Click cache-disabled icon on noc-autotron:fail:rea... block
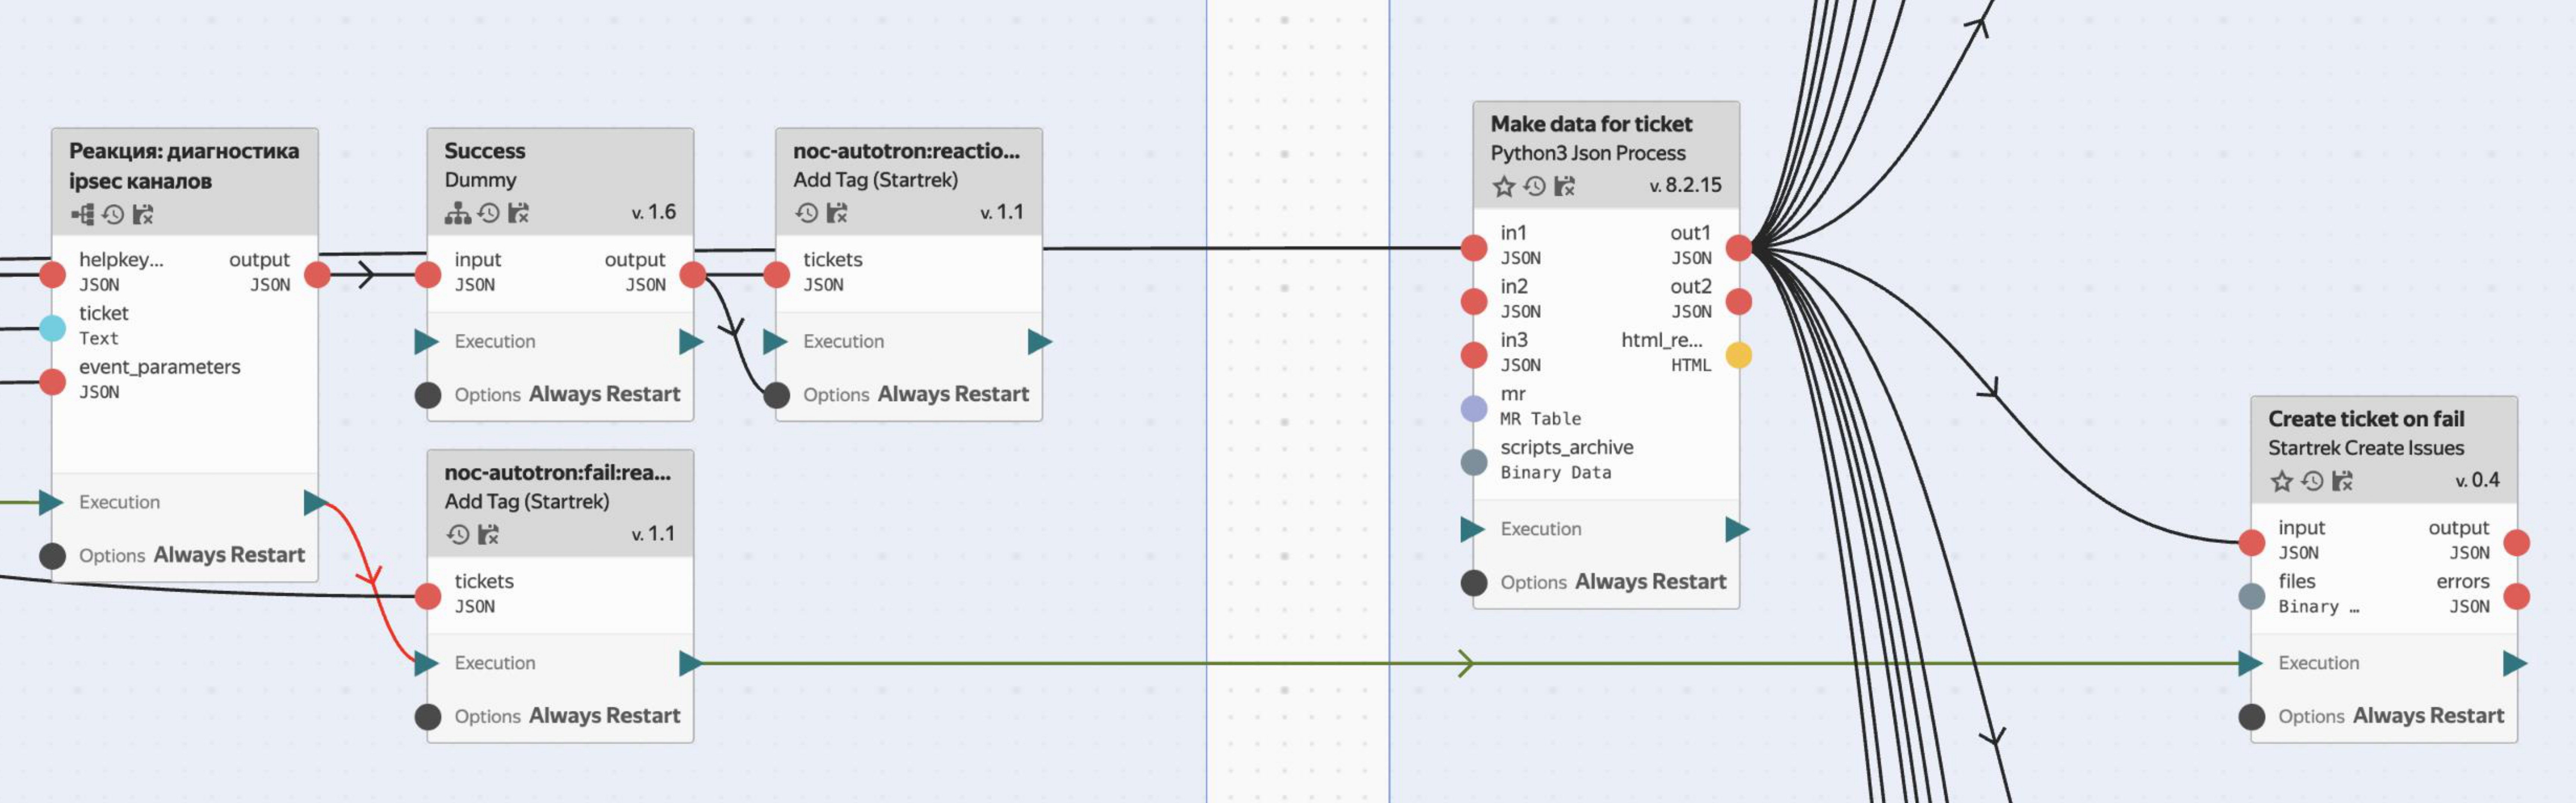Screen dimensions: 2576x803 [x=488, y=534]
